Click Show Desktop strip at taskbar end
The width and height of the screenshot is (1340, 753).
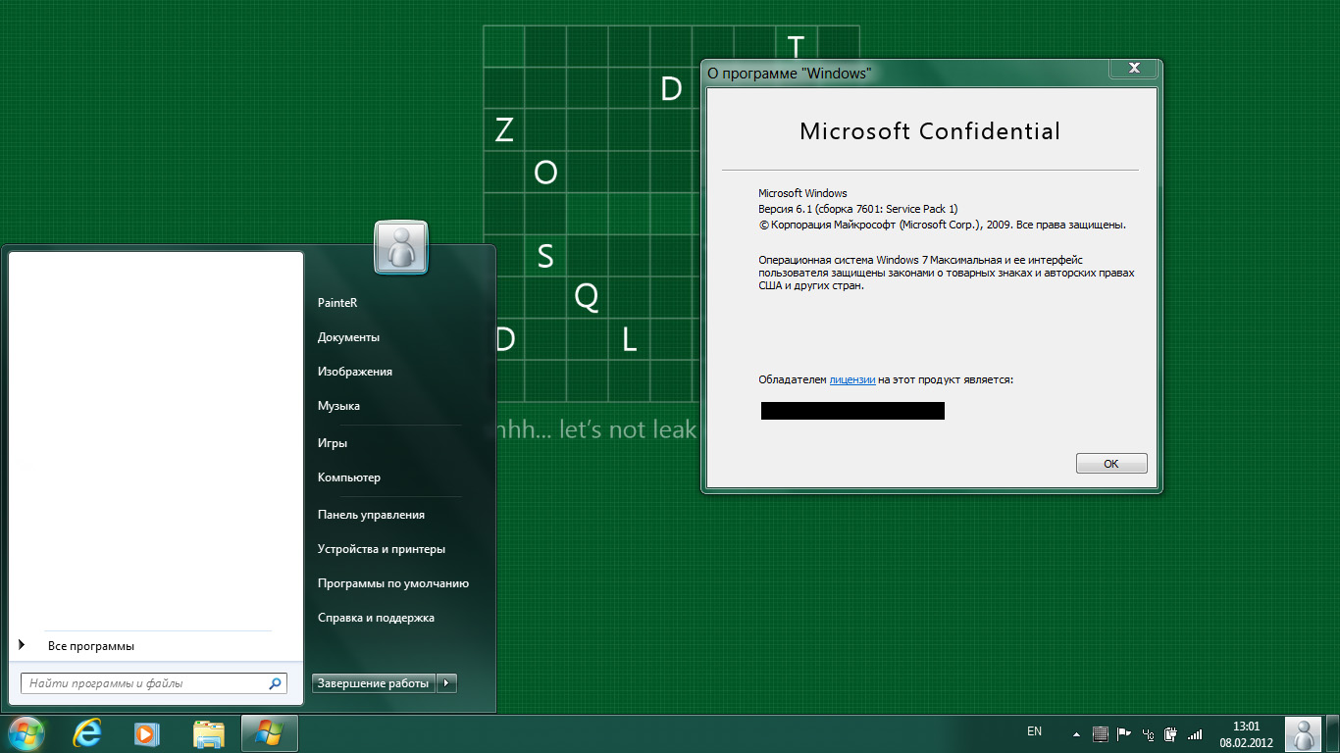click(1333, 733)
